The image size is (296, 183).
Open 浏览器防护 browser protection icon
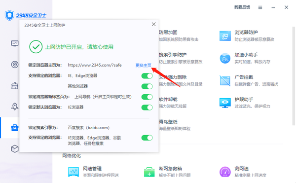225,36
